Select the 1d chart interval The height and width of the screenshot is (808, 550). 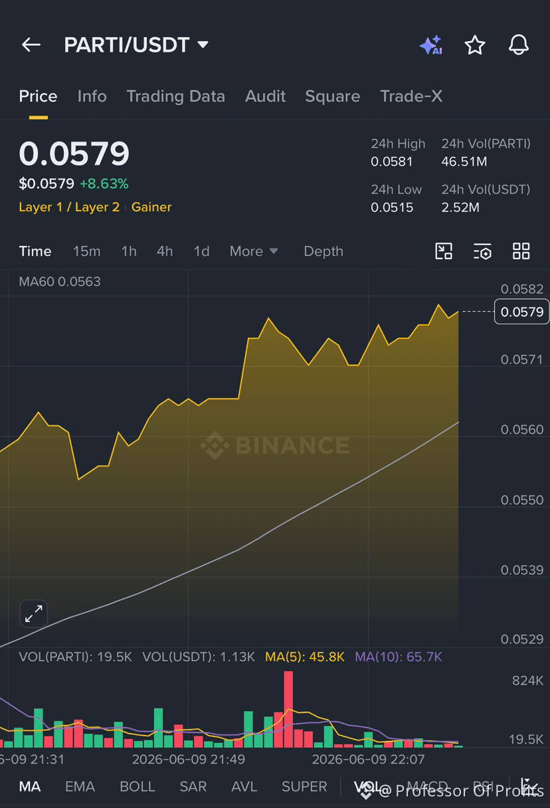[201, 251]
